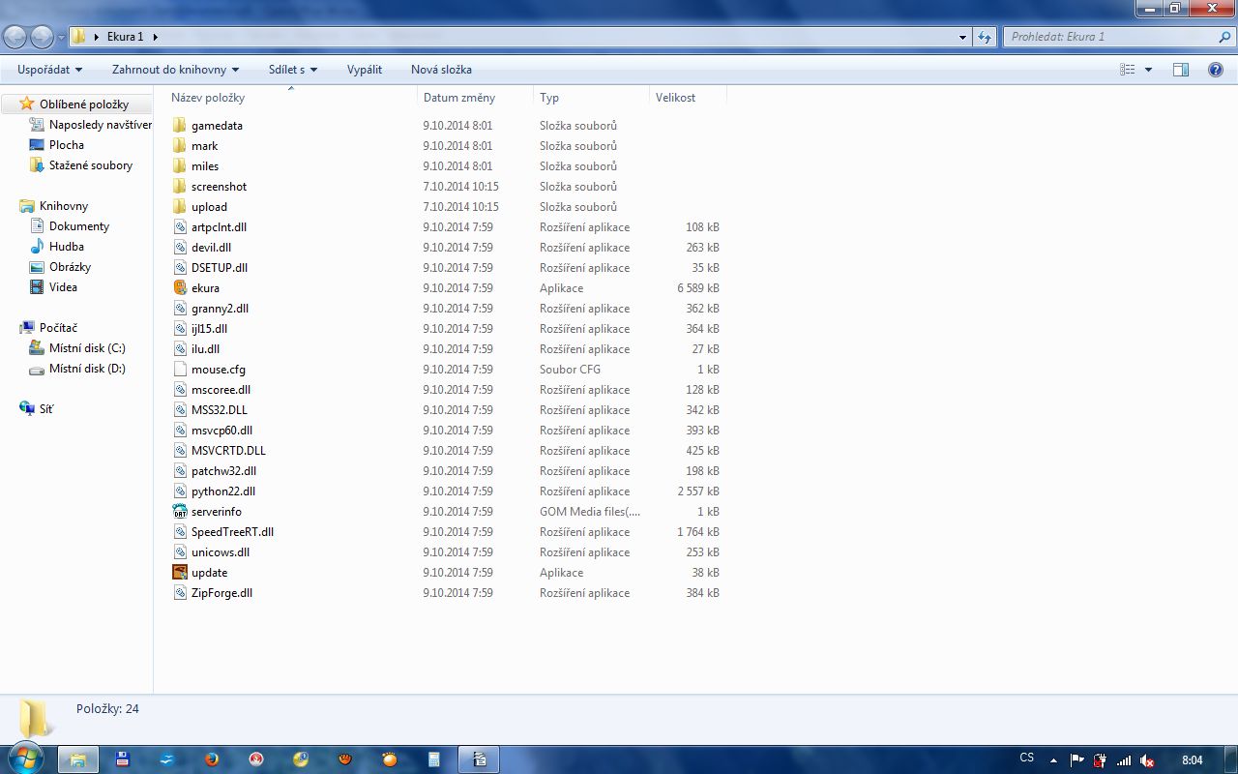Viewport: 1238px width, 774px height.
Task: Click the back navigation arrow
Action: click(15, 37)
